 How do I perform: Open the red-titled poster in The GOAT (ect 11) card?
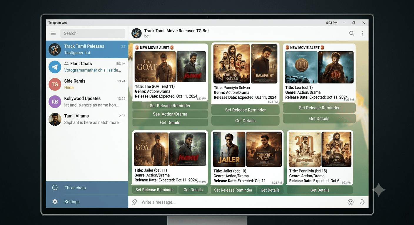tap(191, 67)
